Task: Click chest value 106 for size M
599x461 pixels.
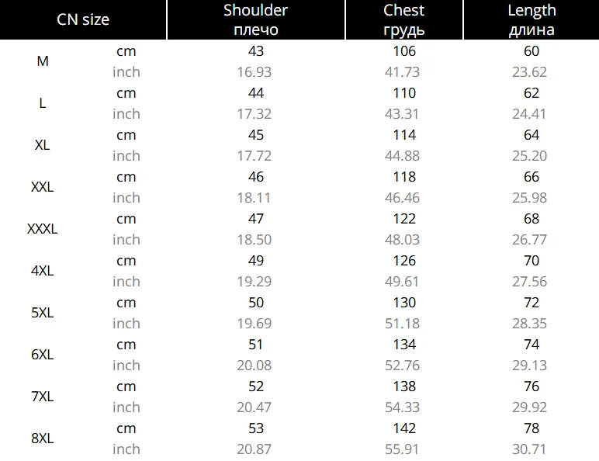Action: [x=404, y=51]
